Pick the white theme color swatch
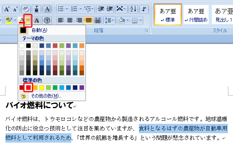The width and height of the screenshot is (233, 152). click(22, 45)
